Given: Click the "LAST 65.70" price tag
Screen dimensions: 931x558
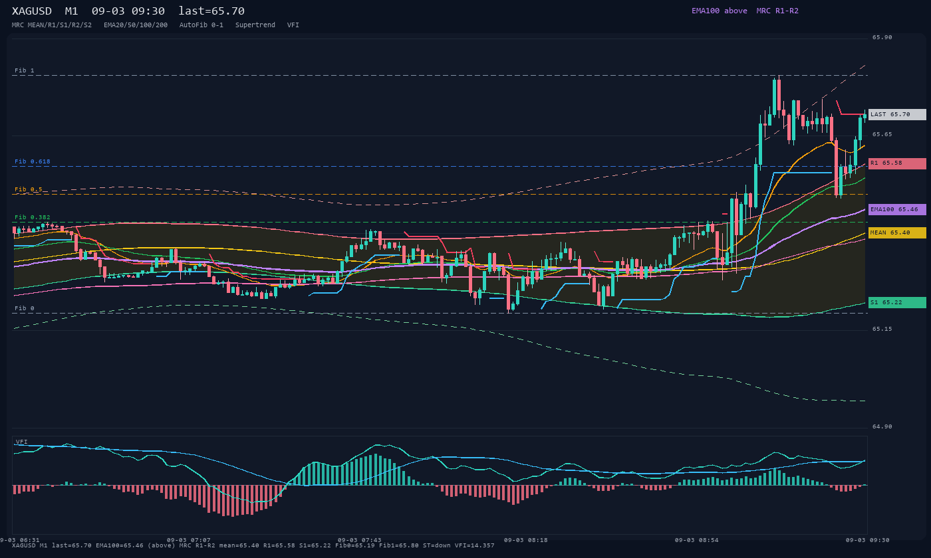Looking at the screenshot, I should [897, 114].
